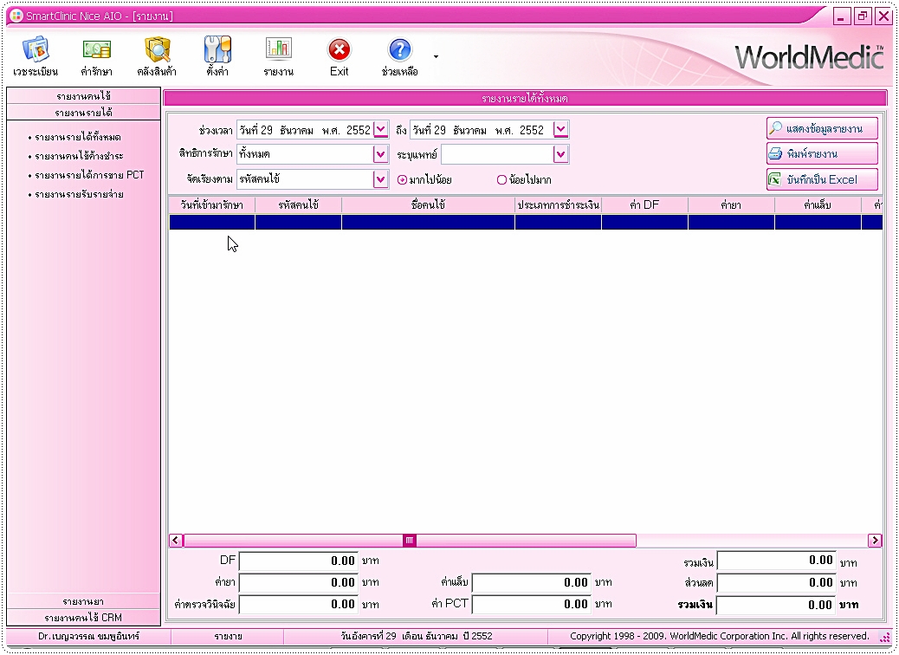899x655 pixels.
Task: Switch to the รายงานรายได้ sidebar section
Action: (84, 112)
